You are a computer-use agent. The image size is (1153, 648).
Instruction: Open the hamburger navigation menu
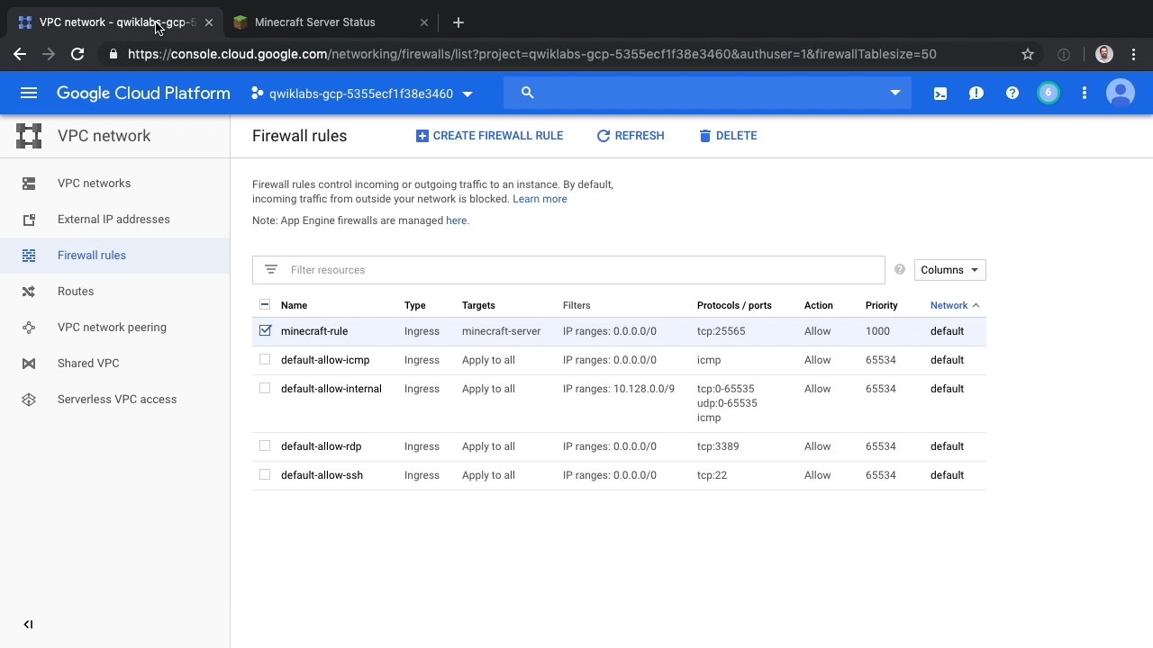[x=29, y=93]
